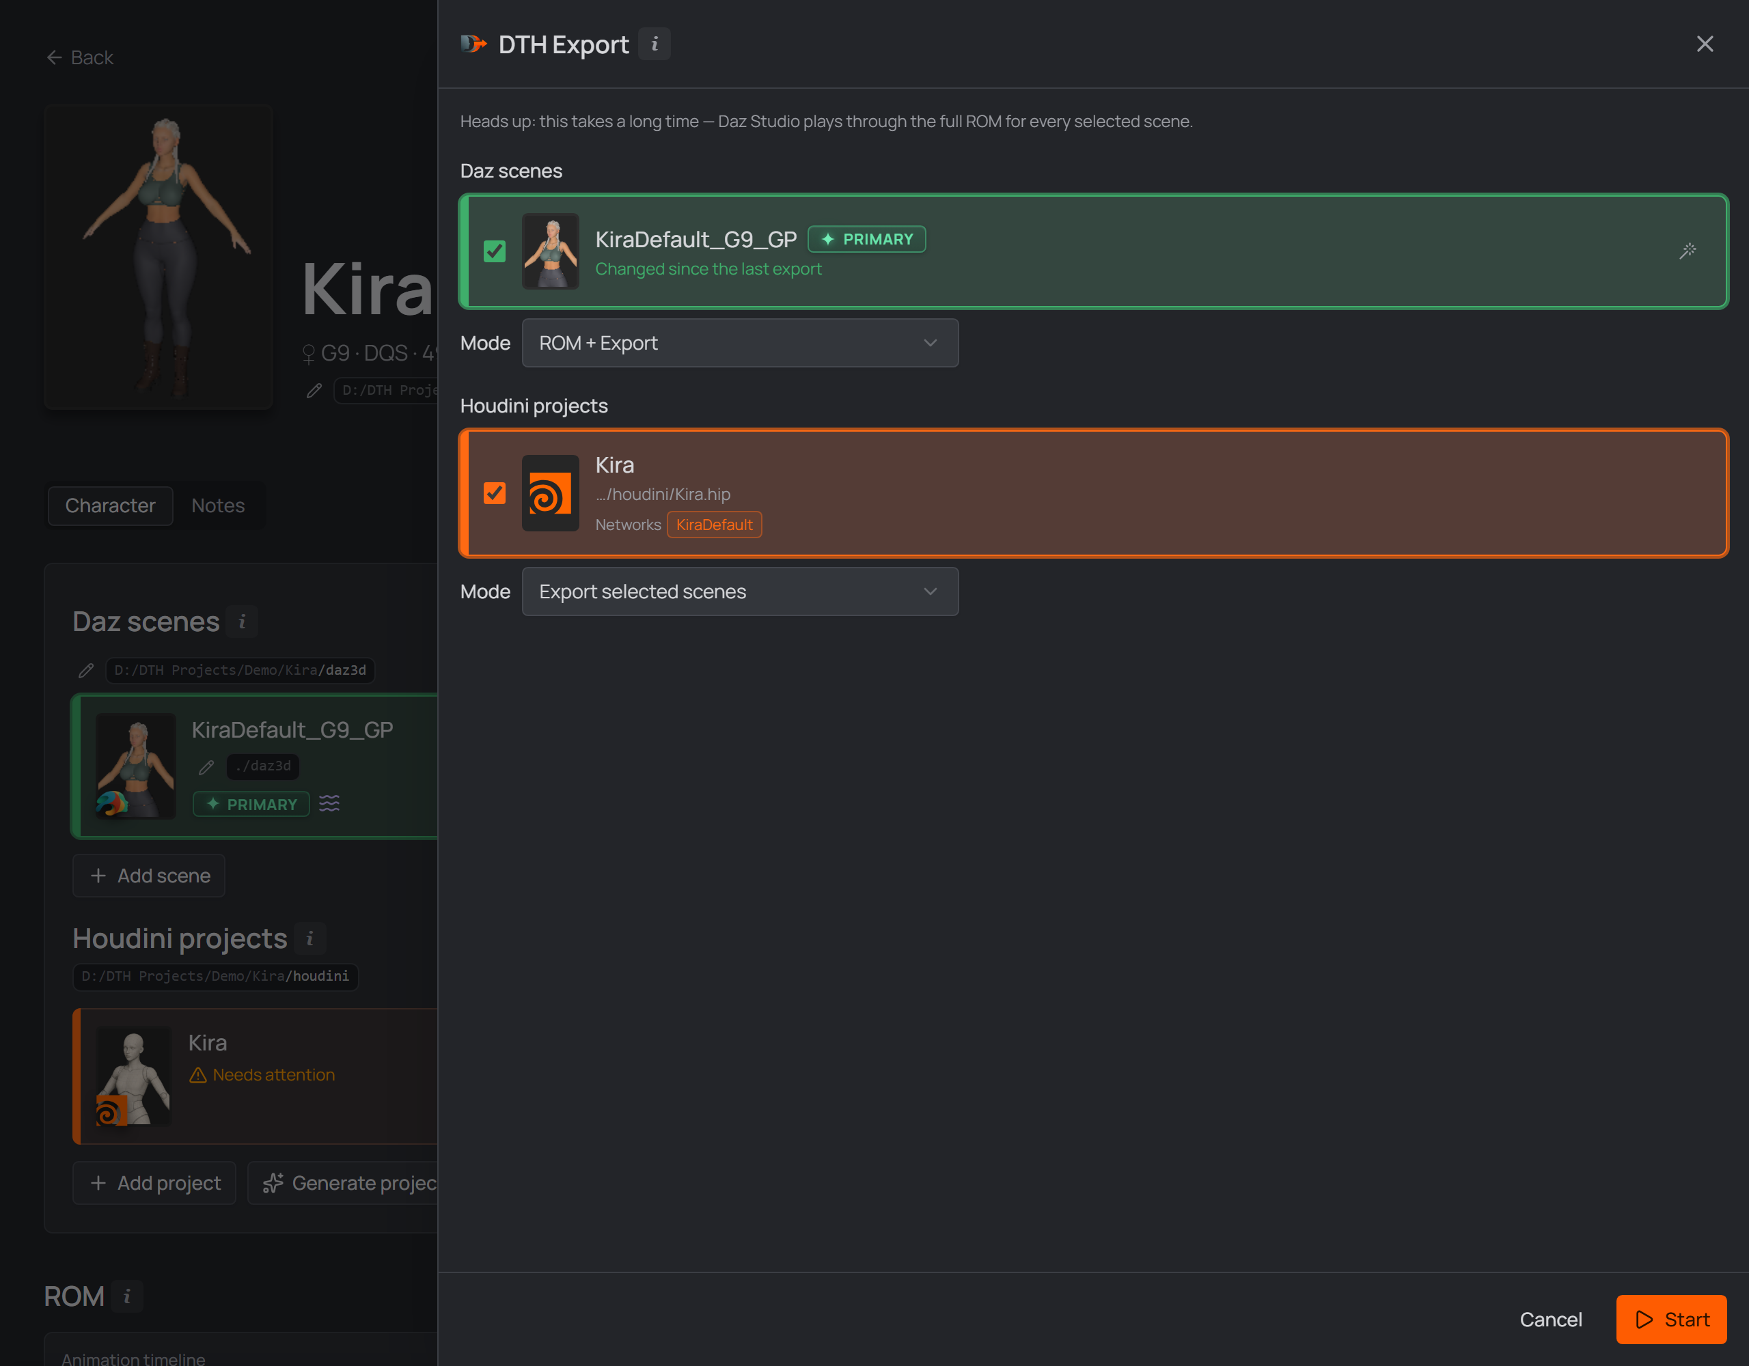Click pencil icon next to ./daz3d path

(206, 767)
